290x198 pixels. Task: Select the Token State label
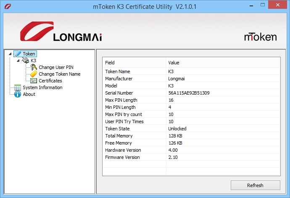click(117, 129)
